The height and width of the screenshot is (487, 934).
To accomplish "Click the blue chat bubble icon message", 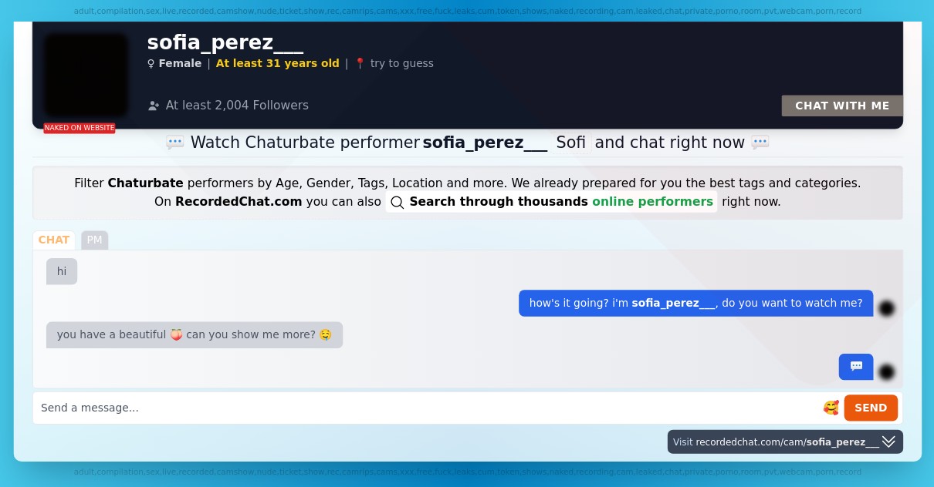I will (856, 367).
